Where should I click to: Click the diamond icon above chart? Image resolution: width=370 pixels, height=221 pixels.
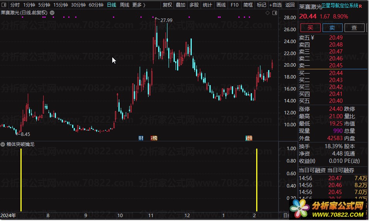pos(267,13)
